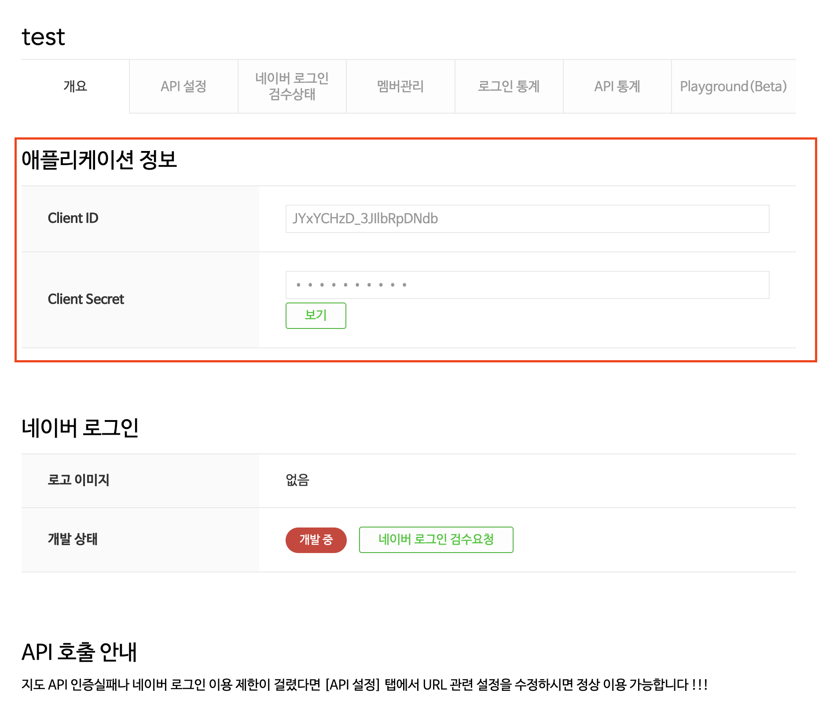The image size is (837, 723).
Task: Go to 로그인 통계 tab
Action: (509, 86)
